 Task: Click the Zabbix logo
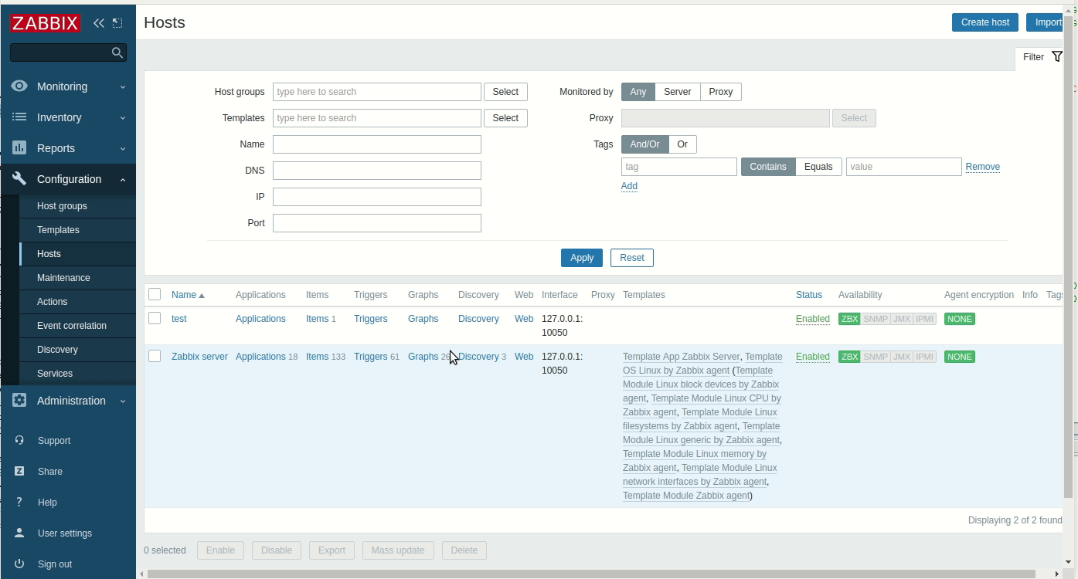tap(46, 23)
